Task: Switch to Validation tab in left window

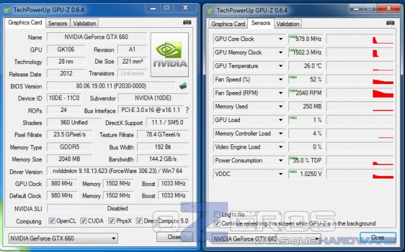Action: [x=85, y=24]
